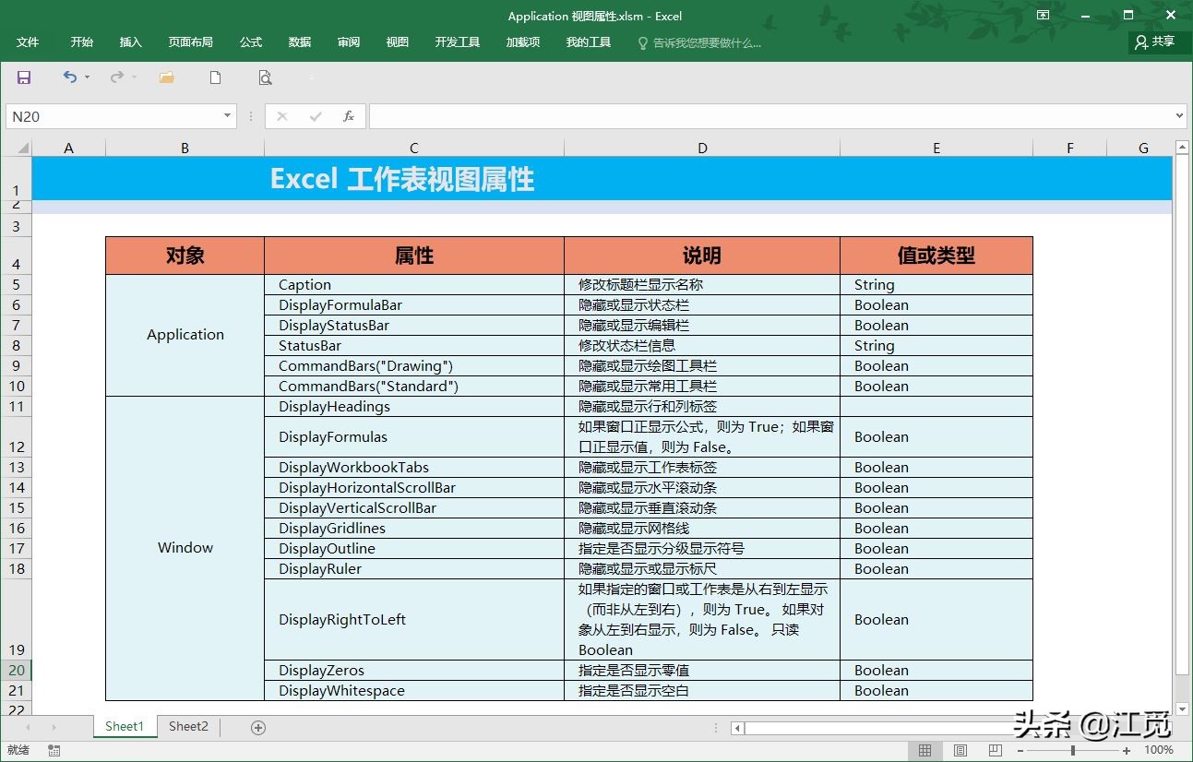Select the cell DisplayWhitespace
The image size is (1193, 762).
click(x=414, y=691)
